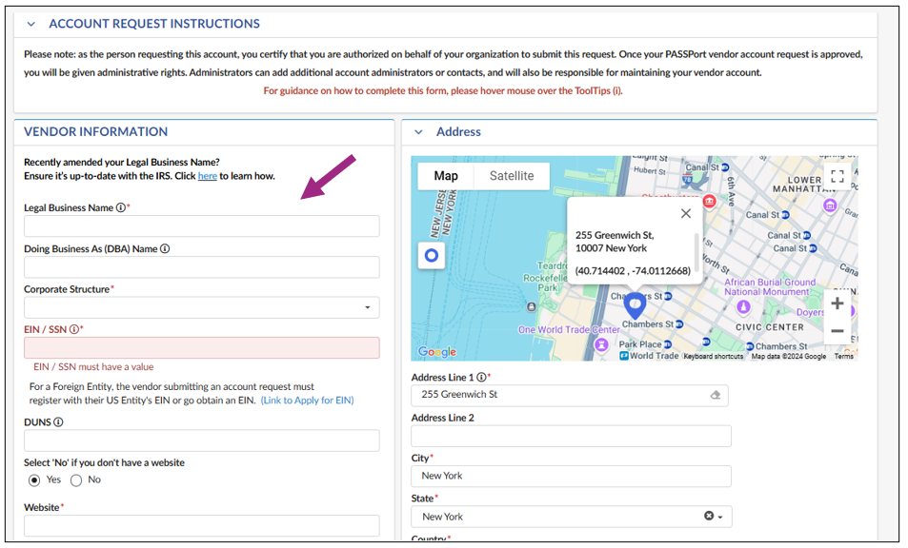Click the fullscreen icon on the map
The width and height of the screenshot is (908, 548).
[837, 176]
